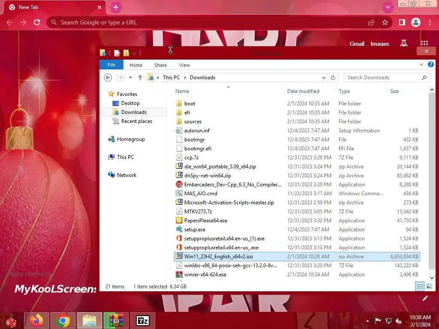Click the Search Downloads field

point(387,78)
